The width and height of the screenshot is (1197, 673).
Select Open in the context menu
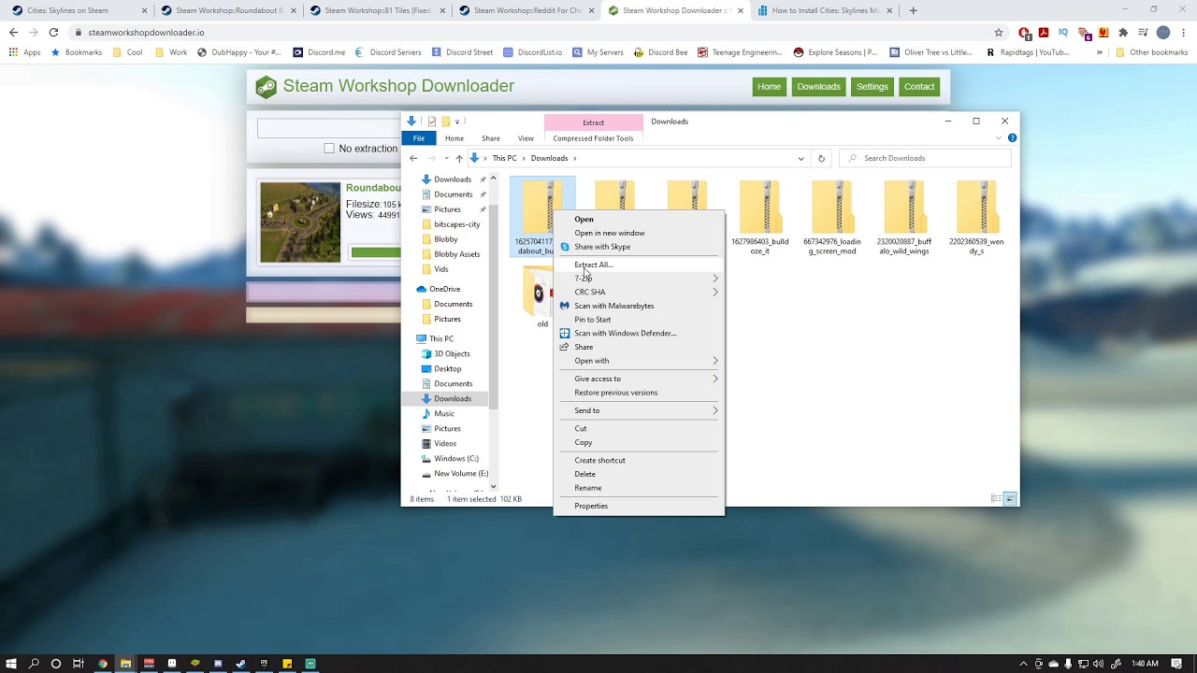(584, 219)
